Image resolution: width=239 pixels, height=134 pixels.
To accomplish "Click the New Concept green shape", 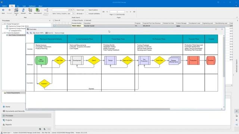I will 41,60.
